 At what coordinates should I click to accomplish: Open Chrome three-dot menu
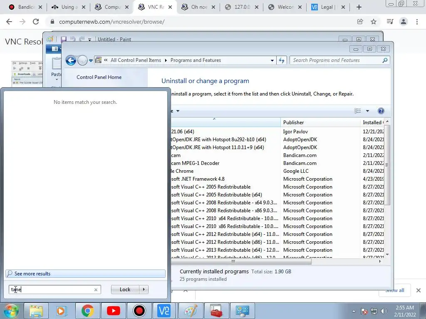417,22
